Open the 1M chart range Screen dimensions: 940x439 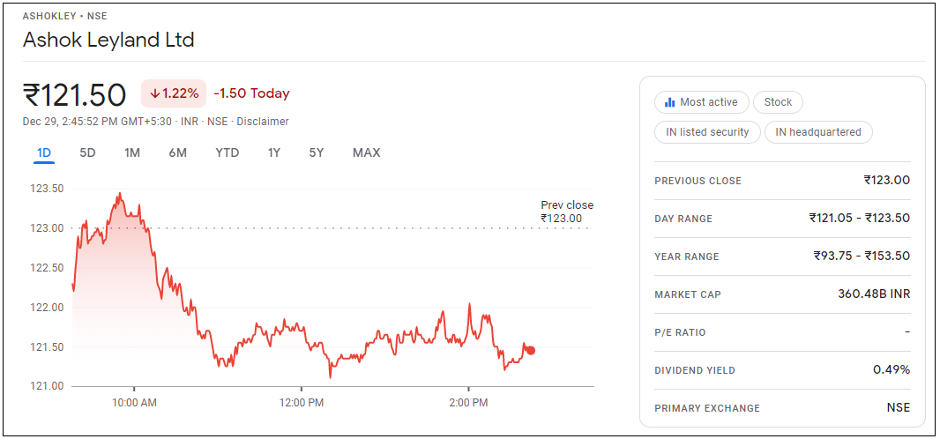pyautogui.click(x=132, y=153)
